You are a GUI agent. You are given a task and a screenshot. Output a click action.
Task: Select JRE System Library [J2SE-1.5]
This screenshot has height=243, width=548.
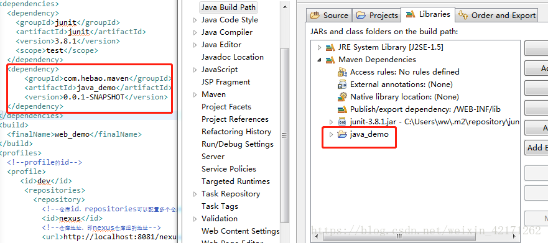point(391,47)
